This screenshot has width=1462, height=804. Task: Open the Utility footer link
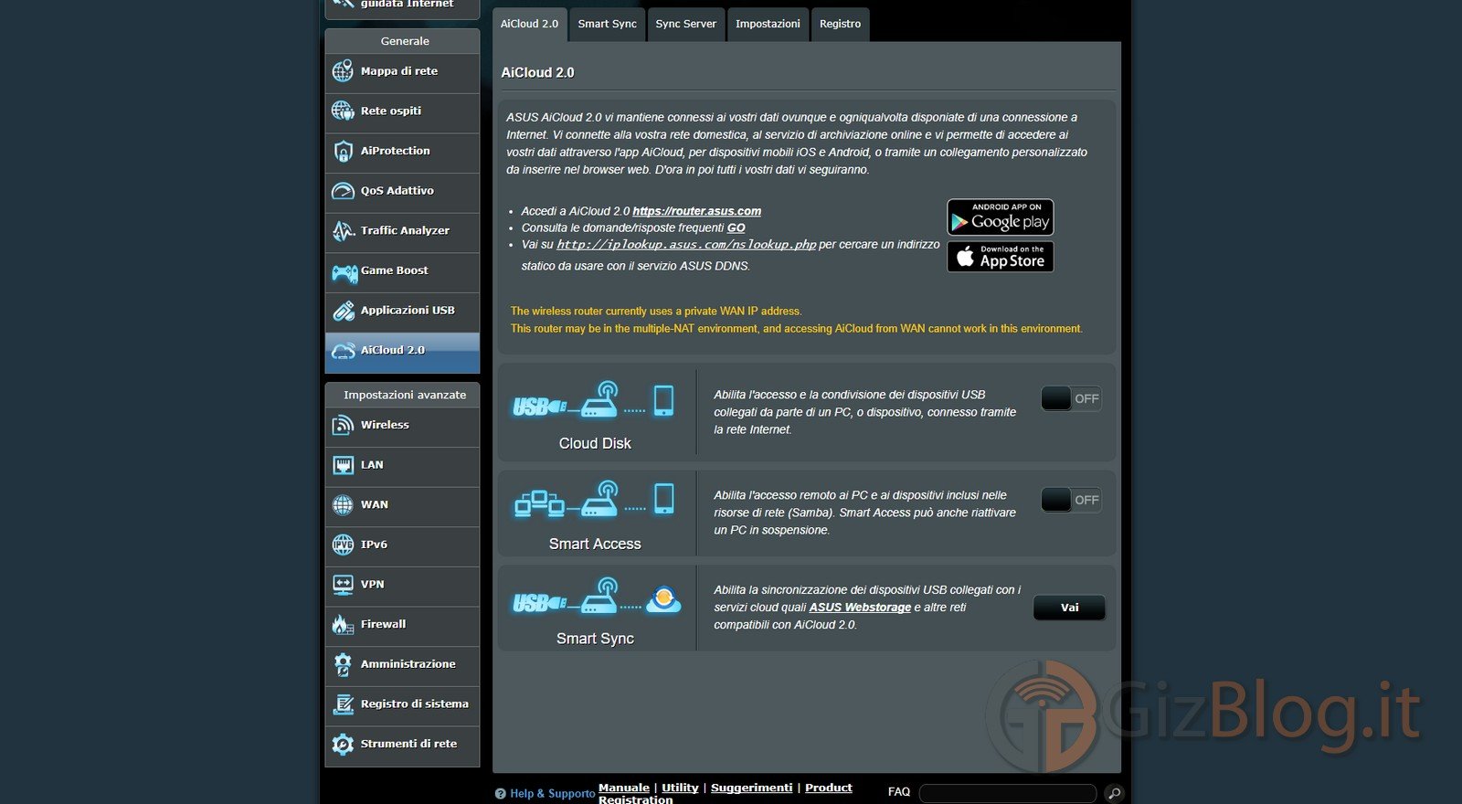click(x=680, y=788)
